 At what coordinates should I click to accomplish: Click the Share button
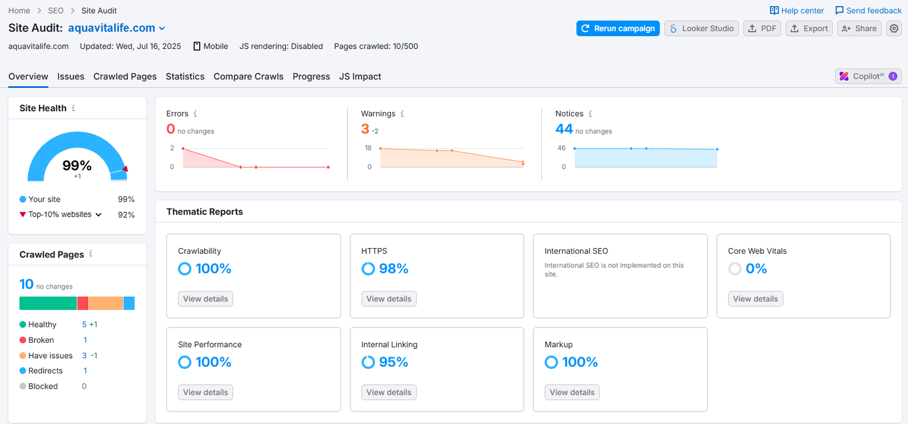tap(859, 28)
